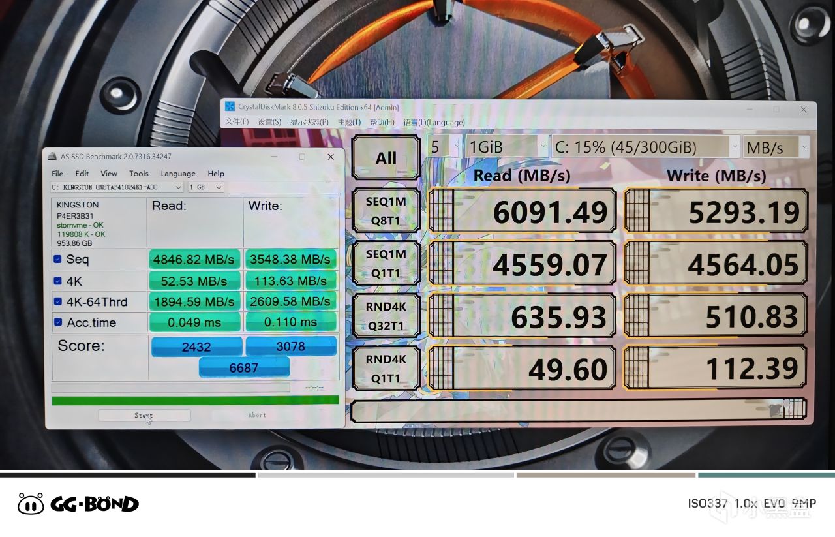835x537 pixels.
Task: Click the write value 4564.05
Action: click(x=716, y=264)
